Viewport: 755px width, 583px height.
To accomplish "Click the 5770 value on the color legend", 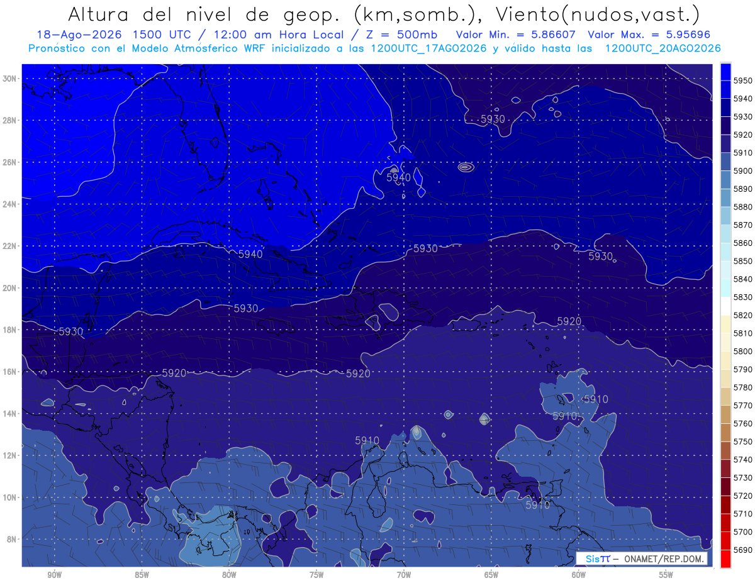I will tap(742, 405).
